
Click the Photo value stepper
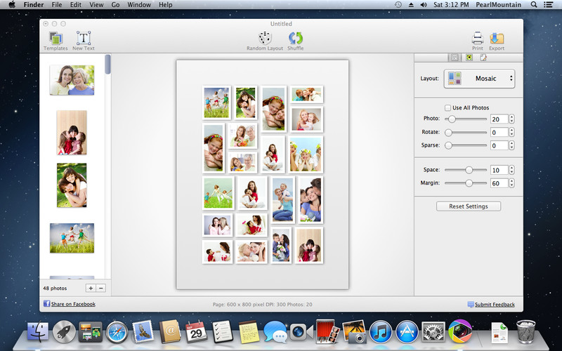click(512, 119)
